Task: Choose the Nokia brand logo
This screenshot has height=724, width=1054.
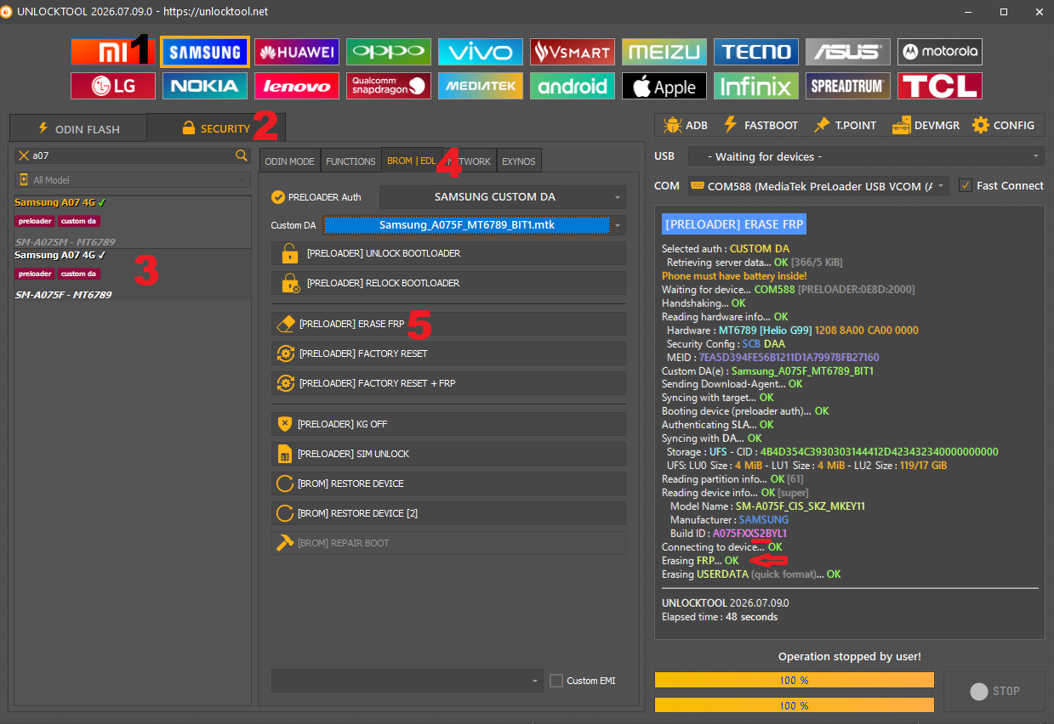Action: 205,86
